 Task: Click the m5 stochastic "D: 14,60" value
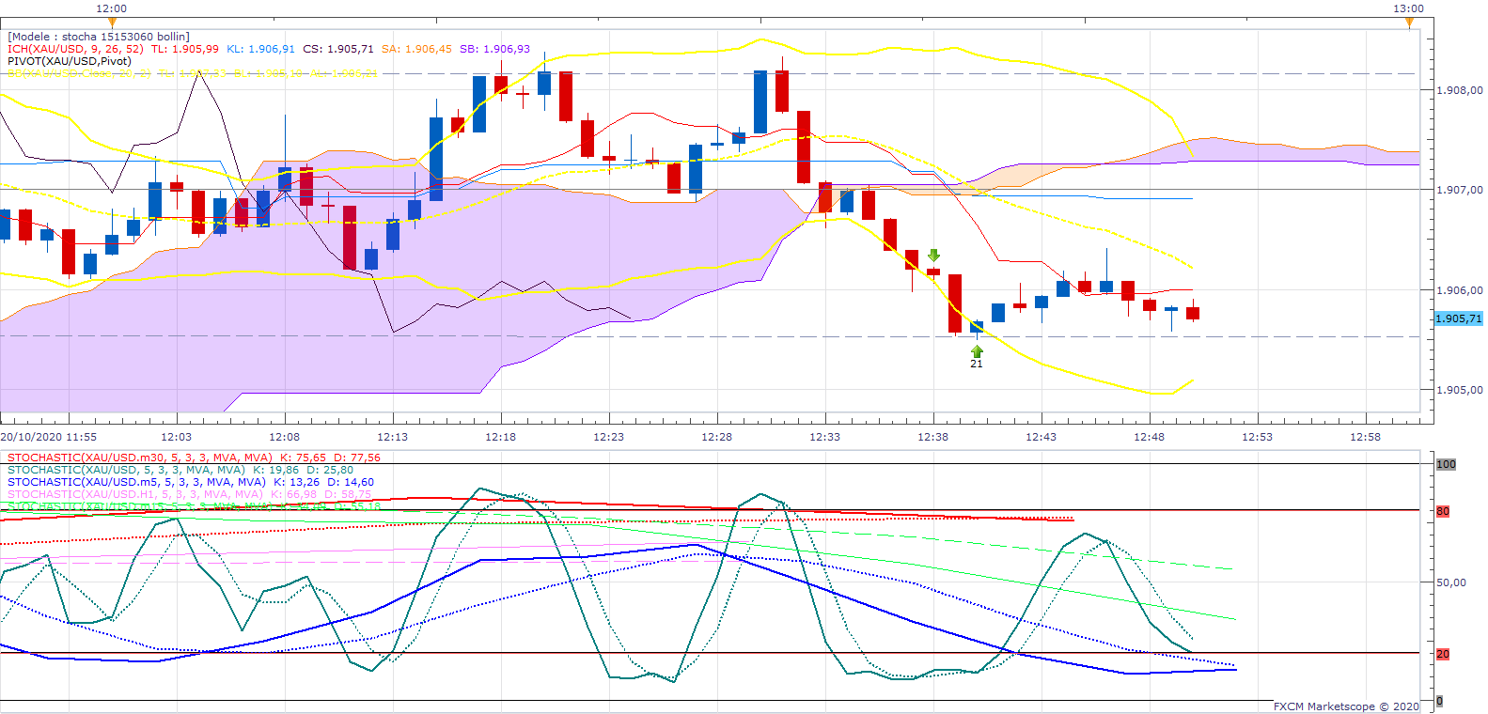351,482
